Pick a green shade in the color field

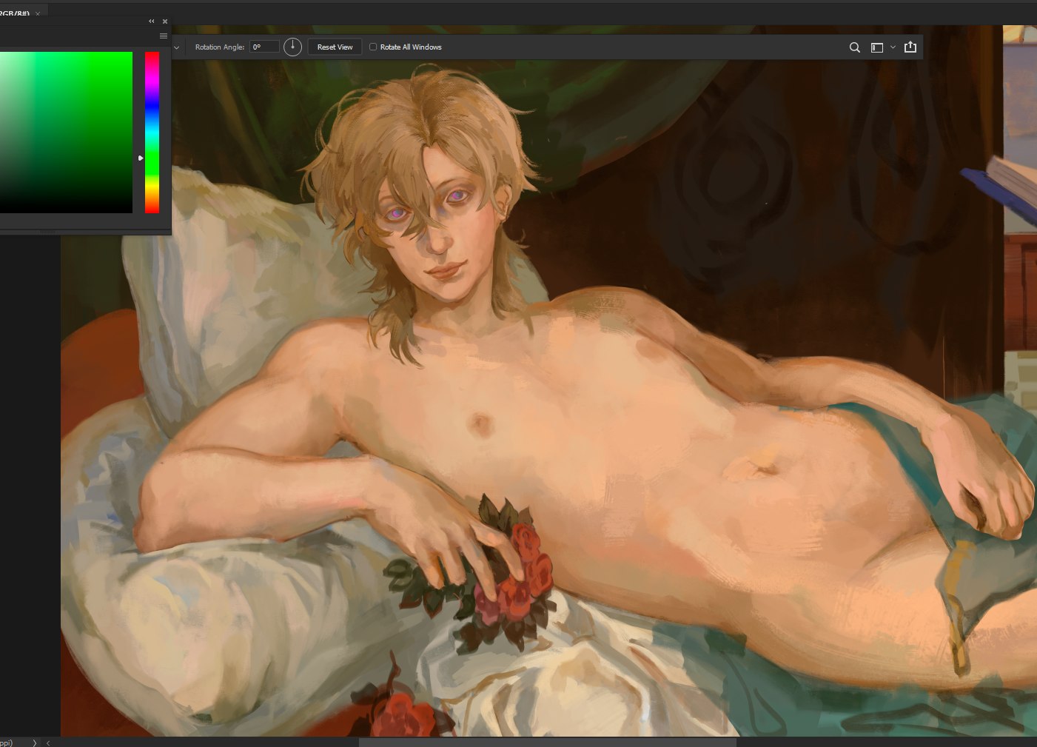pos(66,133)
